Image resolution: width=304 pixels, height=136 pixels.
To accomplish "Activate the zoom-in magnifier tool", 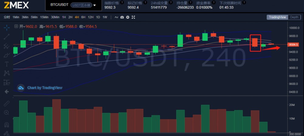I will 7,113.
